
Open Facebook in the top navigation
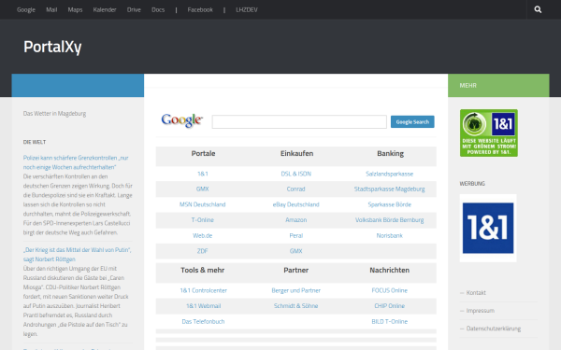pos(200,9)
